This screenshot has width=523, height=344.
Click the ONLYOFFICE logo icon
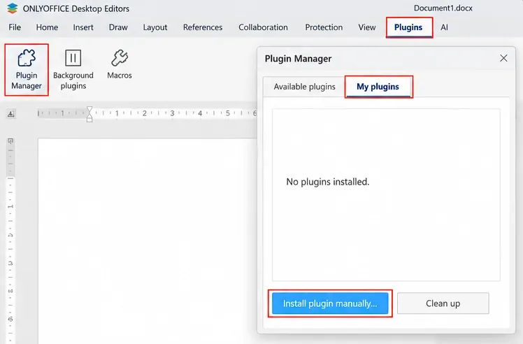[x=12, y=8]
